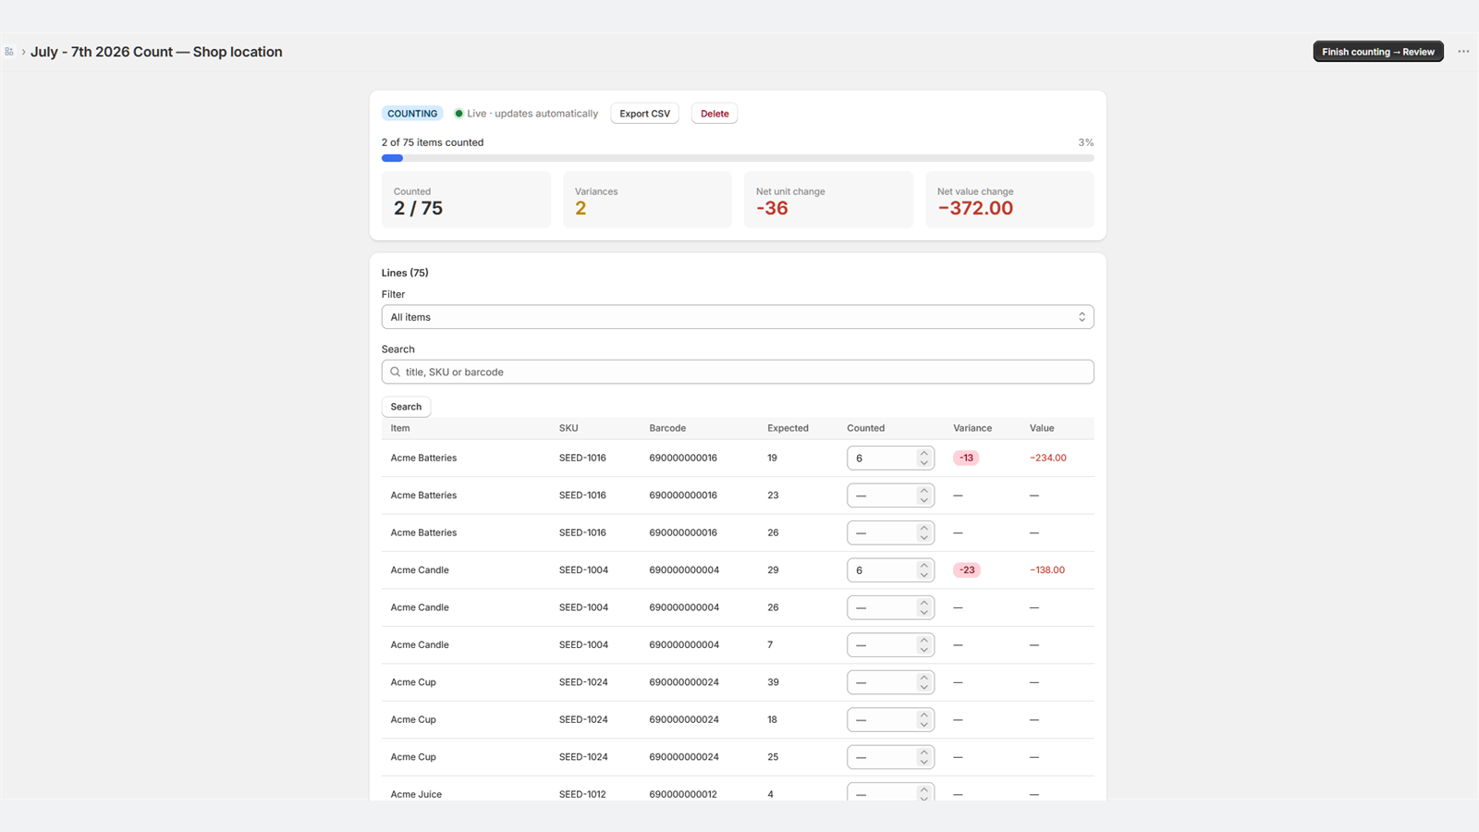Increment counted value for first Acme Batteries

[923, 453]
